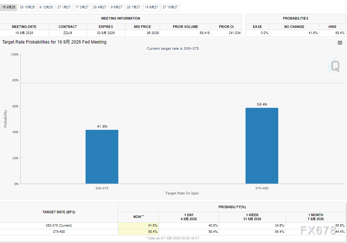This screenshot has height=243, width=347.
Task: Click the CONTRACT column header
Action: [x=68, y=27]
